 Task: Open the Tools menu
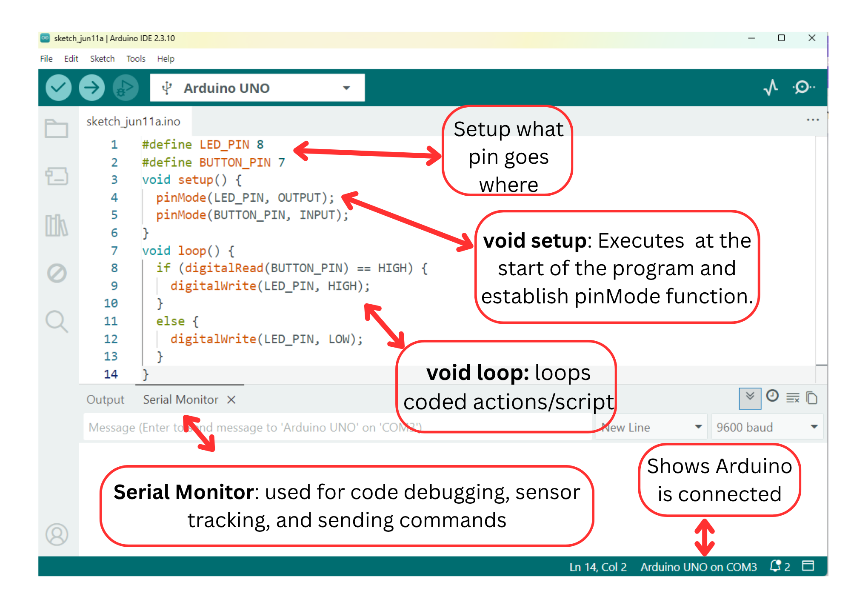tap(136, 59)
